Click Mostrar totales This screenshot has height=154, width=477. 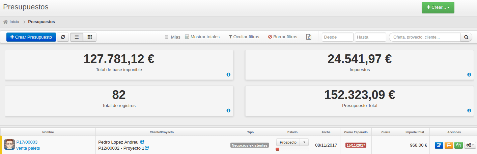coord(202,37)
